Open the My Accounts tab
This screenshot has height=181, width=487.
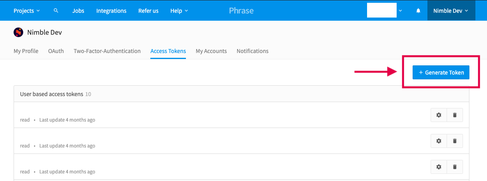(x=211, y=51)
